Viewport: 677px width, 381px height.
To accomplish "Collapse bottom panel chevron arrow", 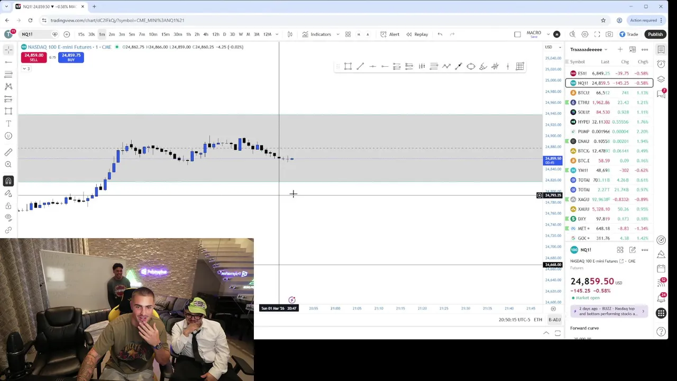I will click(546, 333).
